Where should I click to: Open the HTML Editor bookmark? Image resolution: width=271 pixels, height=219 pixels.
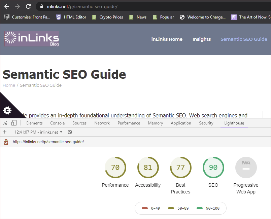coord(71,17)
